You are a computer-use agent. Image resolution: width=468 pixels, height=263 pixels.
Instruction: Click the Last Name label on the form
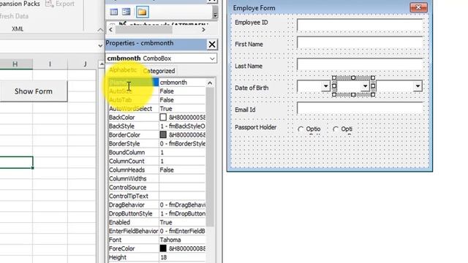pos(249,66)
